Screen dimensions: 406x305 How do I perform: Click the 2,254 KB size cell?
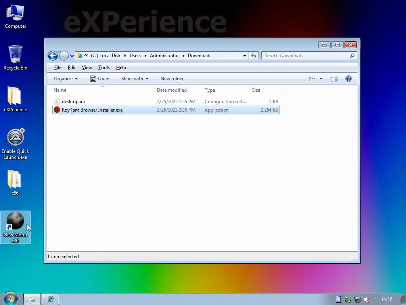(x=269, y=110)
